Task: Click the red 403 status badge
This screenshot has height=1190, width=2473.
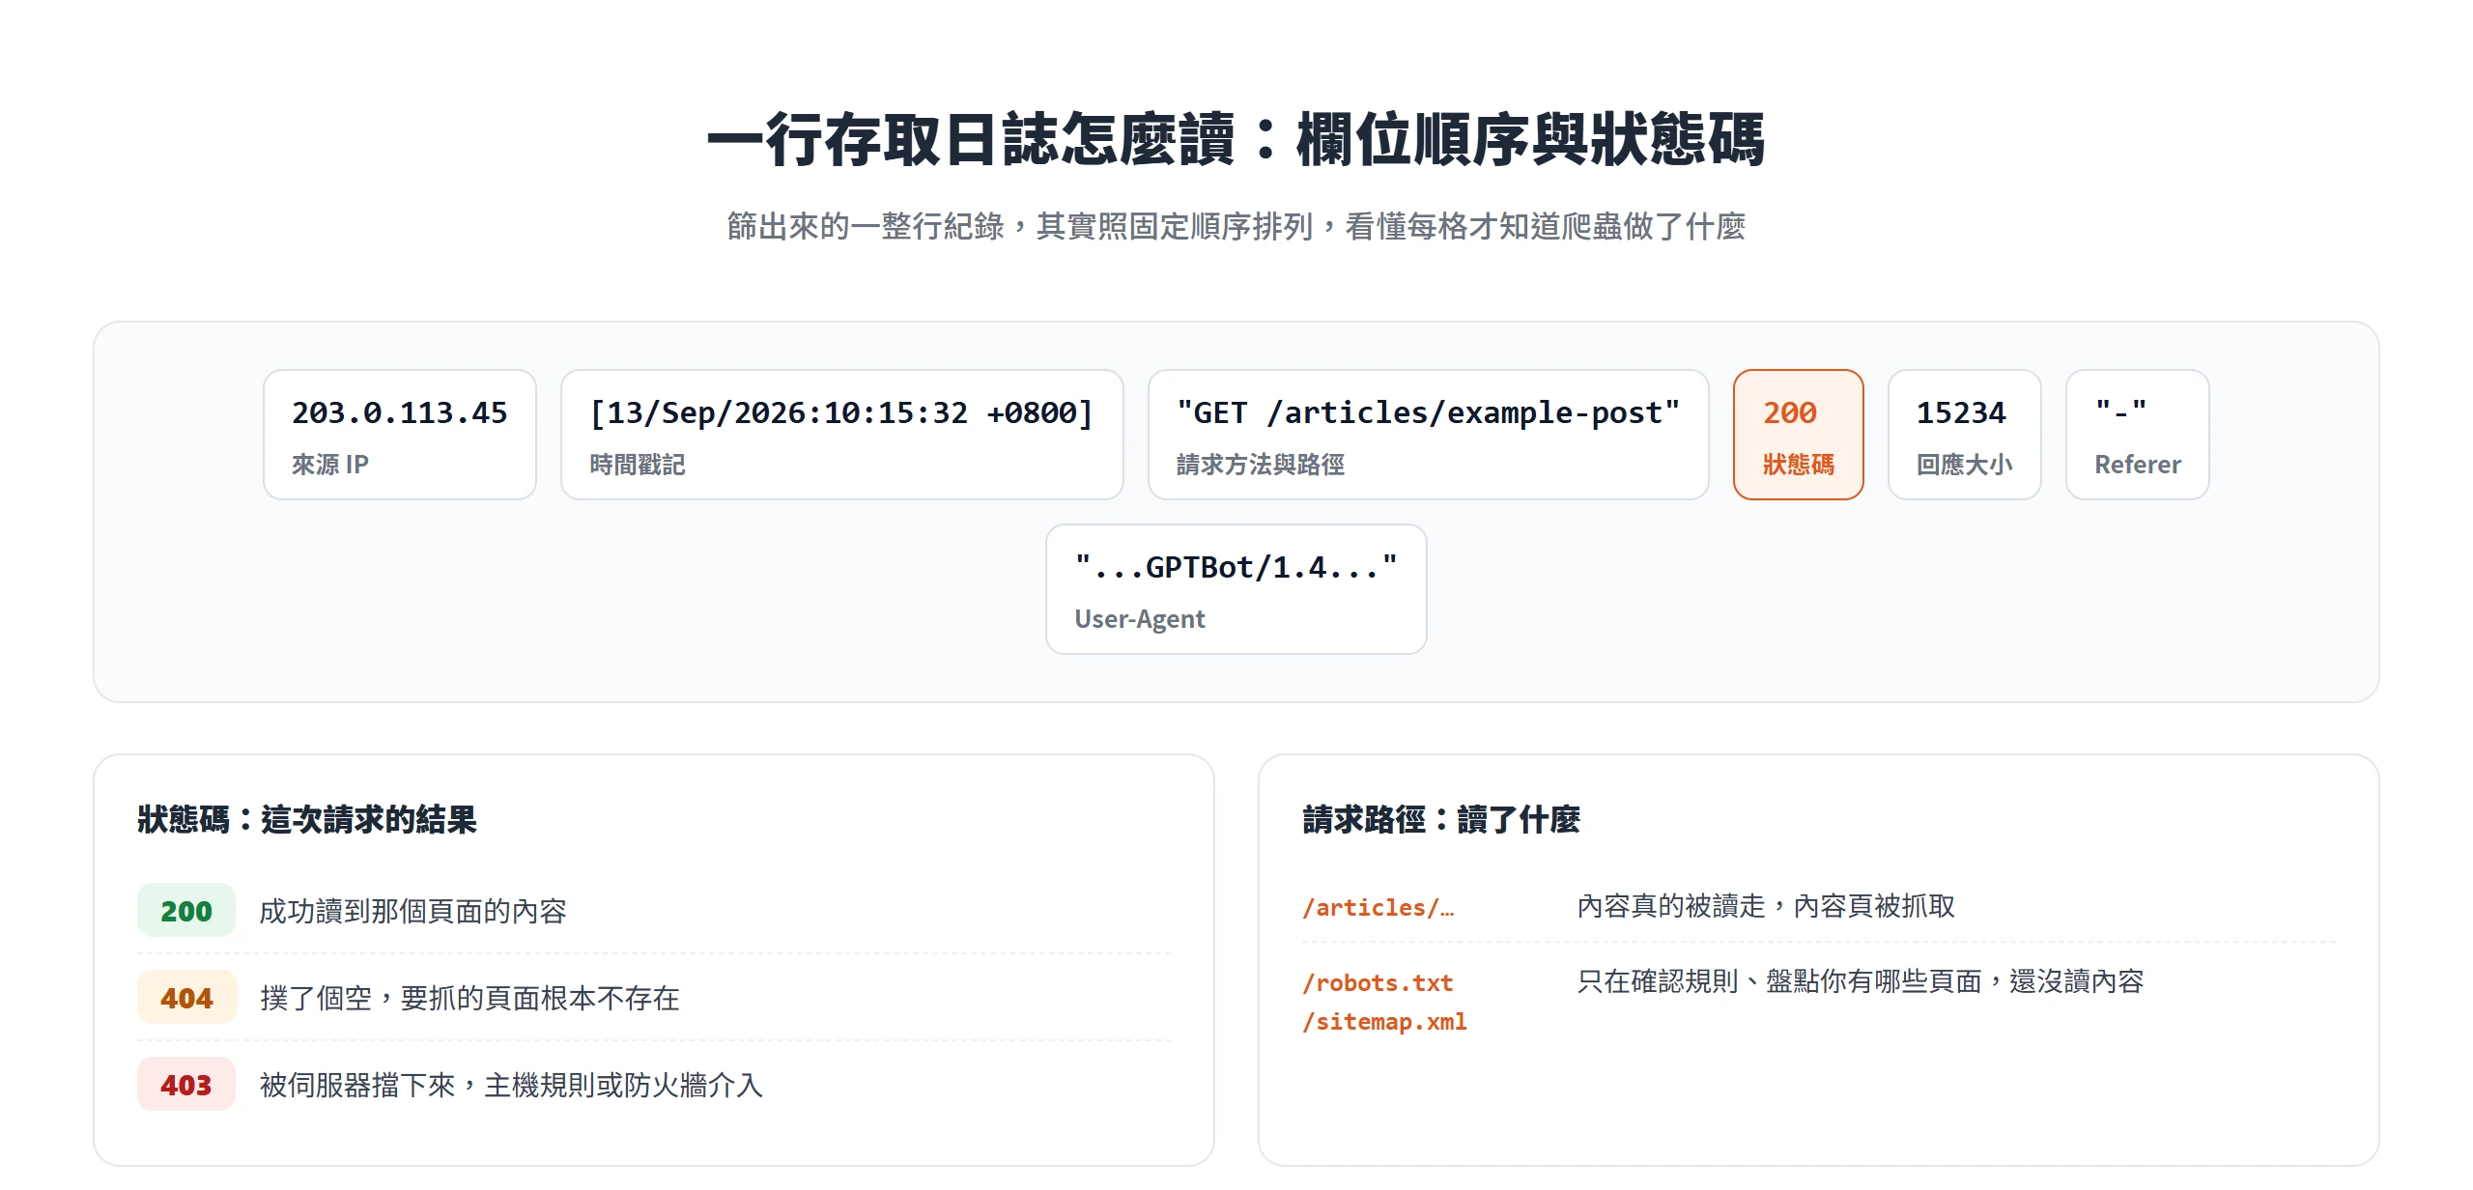Action: point(186,1085)
